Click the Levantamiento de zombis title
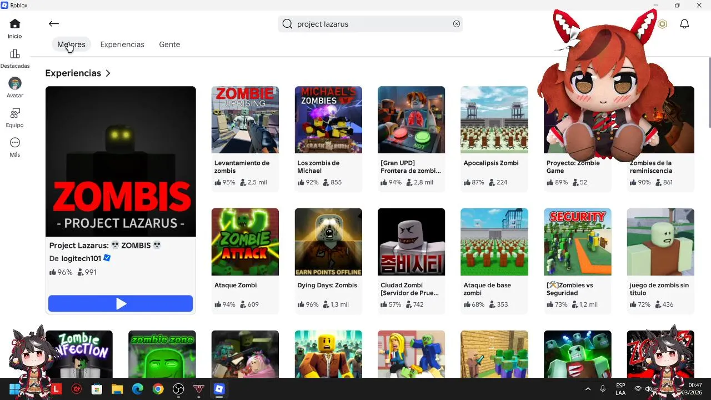The width and height of the screenshot is (711, 400). 242,167
